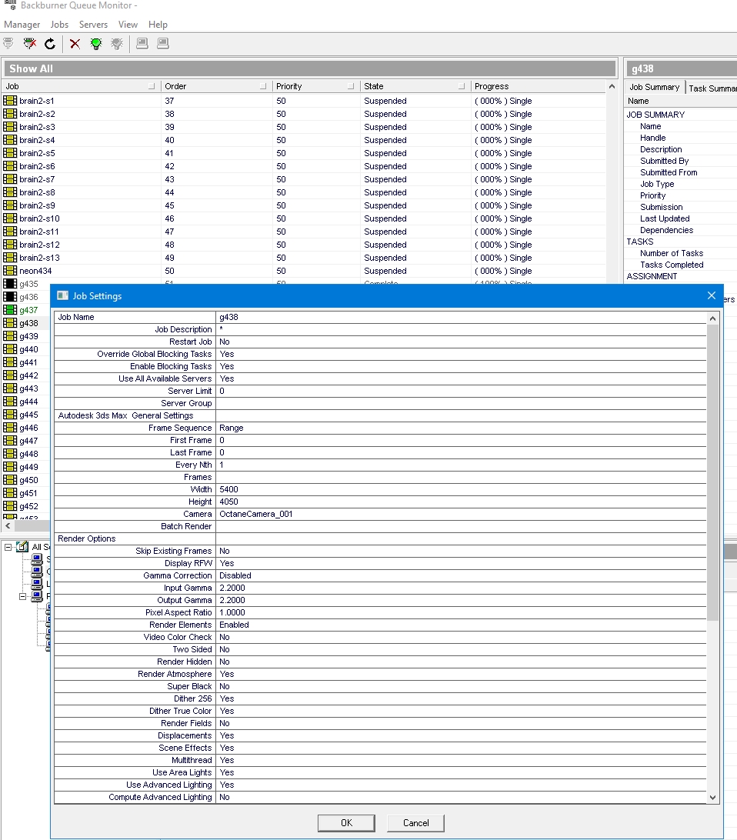Image resolution: width=737 pixels, height=840 pixels.
Task: Click the job list scroll-up arrow
Action: 612,86
